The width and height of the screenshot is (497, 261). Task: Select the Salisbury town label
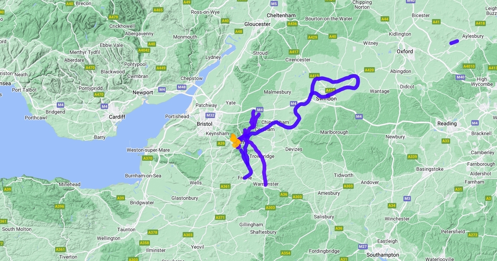(324, 217)
